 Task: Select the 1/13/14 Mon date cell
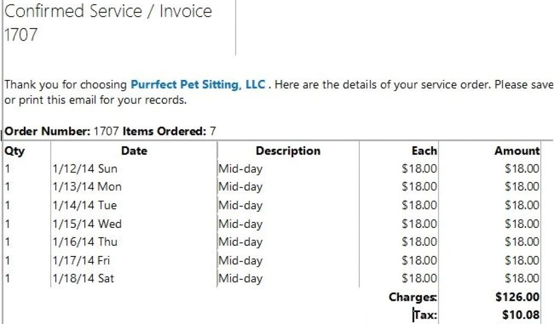point(87,186)
